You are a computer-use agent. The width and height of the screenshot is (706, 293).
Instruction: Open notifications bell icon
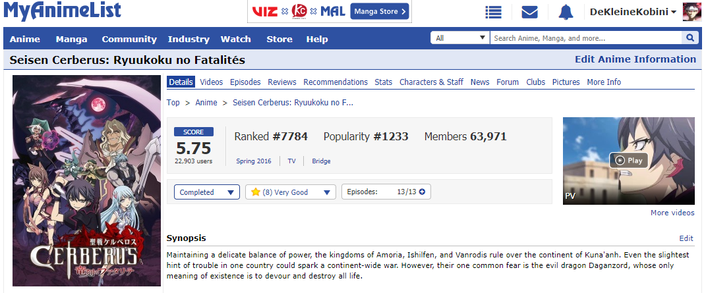coord(566,12)
